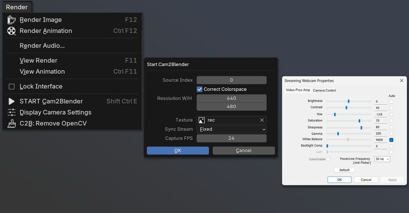
Task: Click the C2B Remove OpenCV brush icon
Action: [x=11, y=123]
